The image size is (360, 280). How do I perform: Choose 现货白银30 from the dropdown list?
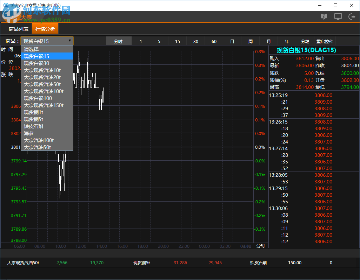pos(47,63)
